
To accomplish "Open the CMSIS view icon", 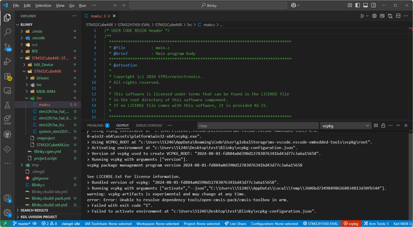I will coord(7,120).
